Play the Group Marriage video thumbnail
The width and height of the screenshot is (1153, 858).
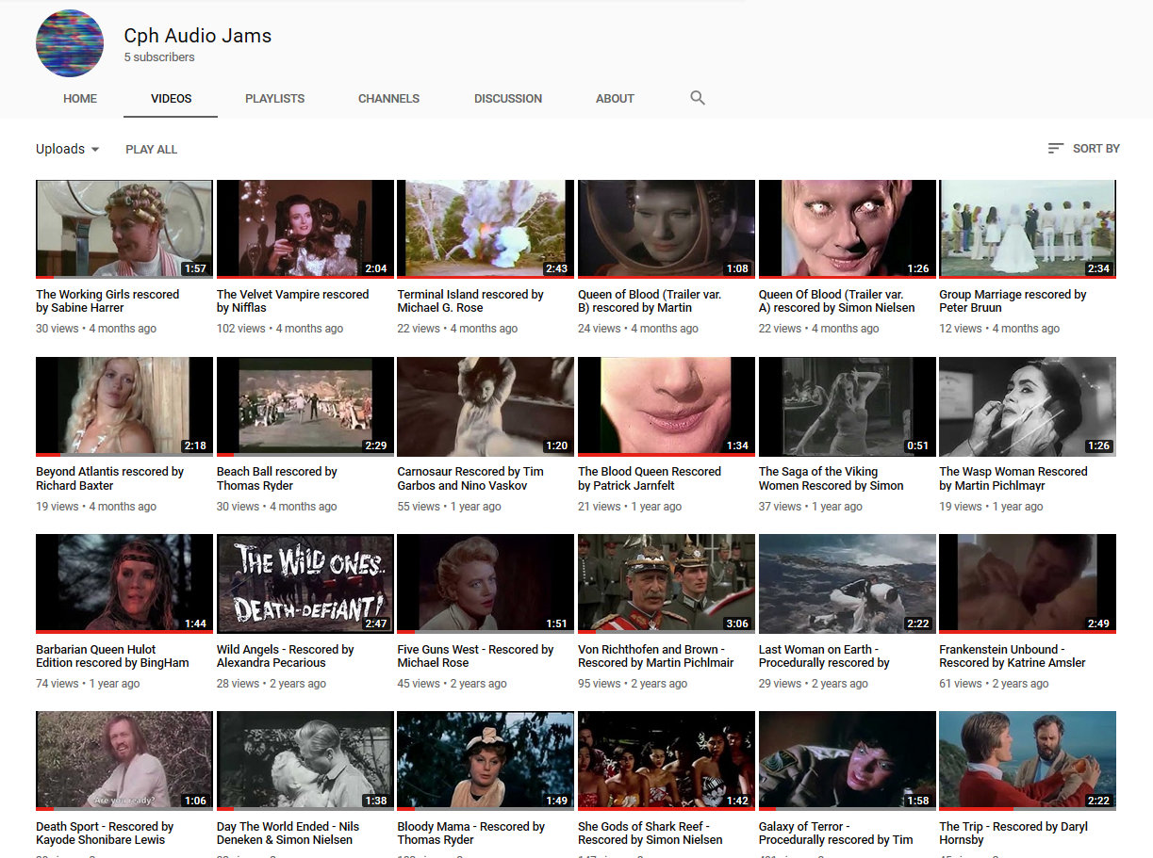click(1028, 229)
